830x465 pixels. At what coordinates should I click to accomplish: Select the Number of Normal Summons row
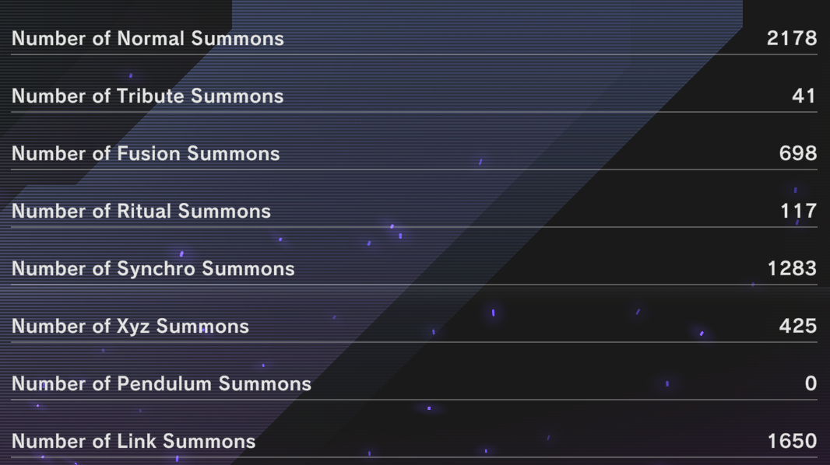click(x=414, y=39)
